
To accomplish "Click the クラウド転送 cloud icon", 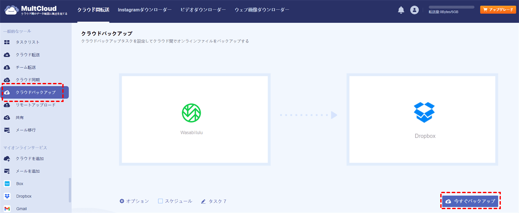I will tap(7, 55).
